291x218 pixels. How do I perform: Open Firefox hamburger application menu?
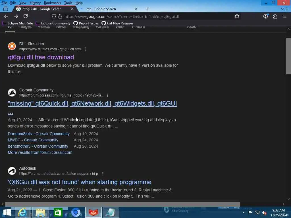pyautogui.click(x=285, y=16)
